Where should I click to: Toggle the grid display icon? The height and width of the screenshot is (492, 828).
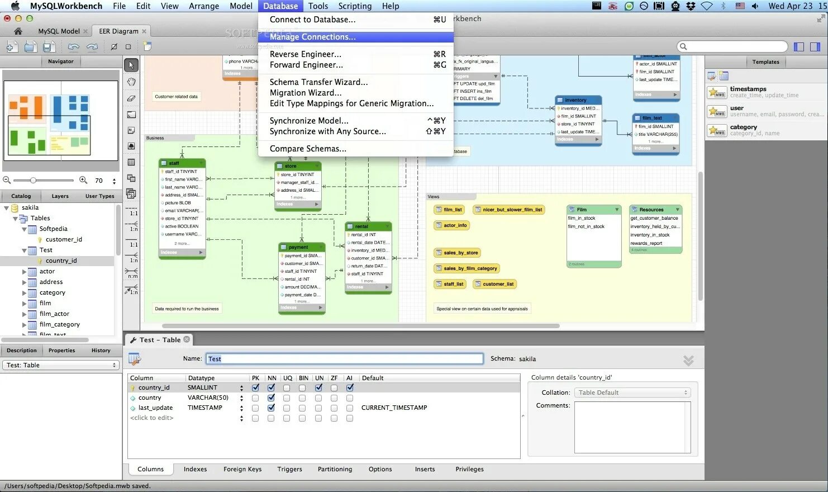pyautogui.click(x=128, y=47)
